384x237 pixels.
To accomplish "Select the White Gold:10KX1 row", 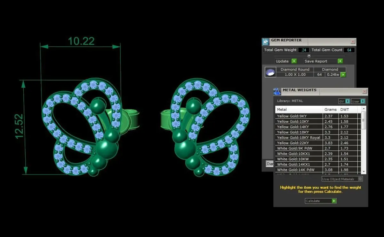I will (x=318, y=154).
